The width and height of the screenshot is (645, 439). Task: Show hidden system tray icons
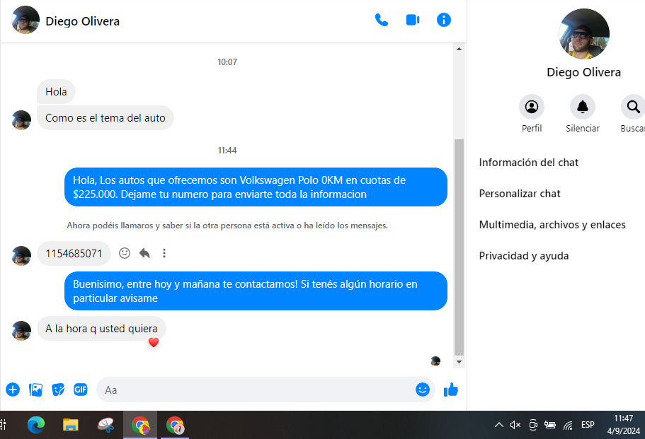tap(499, 425)
